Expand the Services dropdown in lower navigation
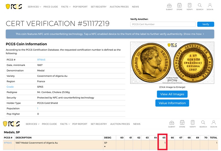 click(32, 124)
